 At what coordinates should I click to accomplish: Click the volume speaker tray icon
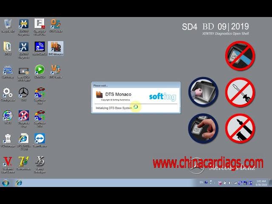point(229,183)
